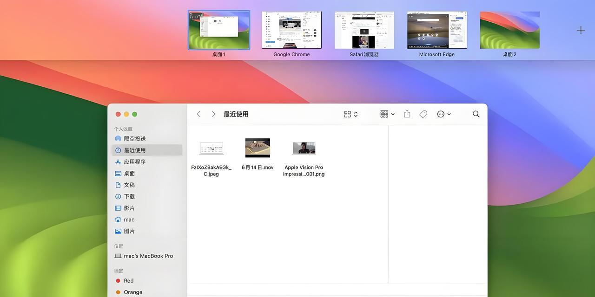Open icon view switcher in Finder toolbar
The image size is (595, 297).
point(351,114)
